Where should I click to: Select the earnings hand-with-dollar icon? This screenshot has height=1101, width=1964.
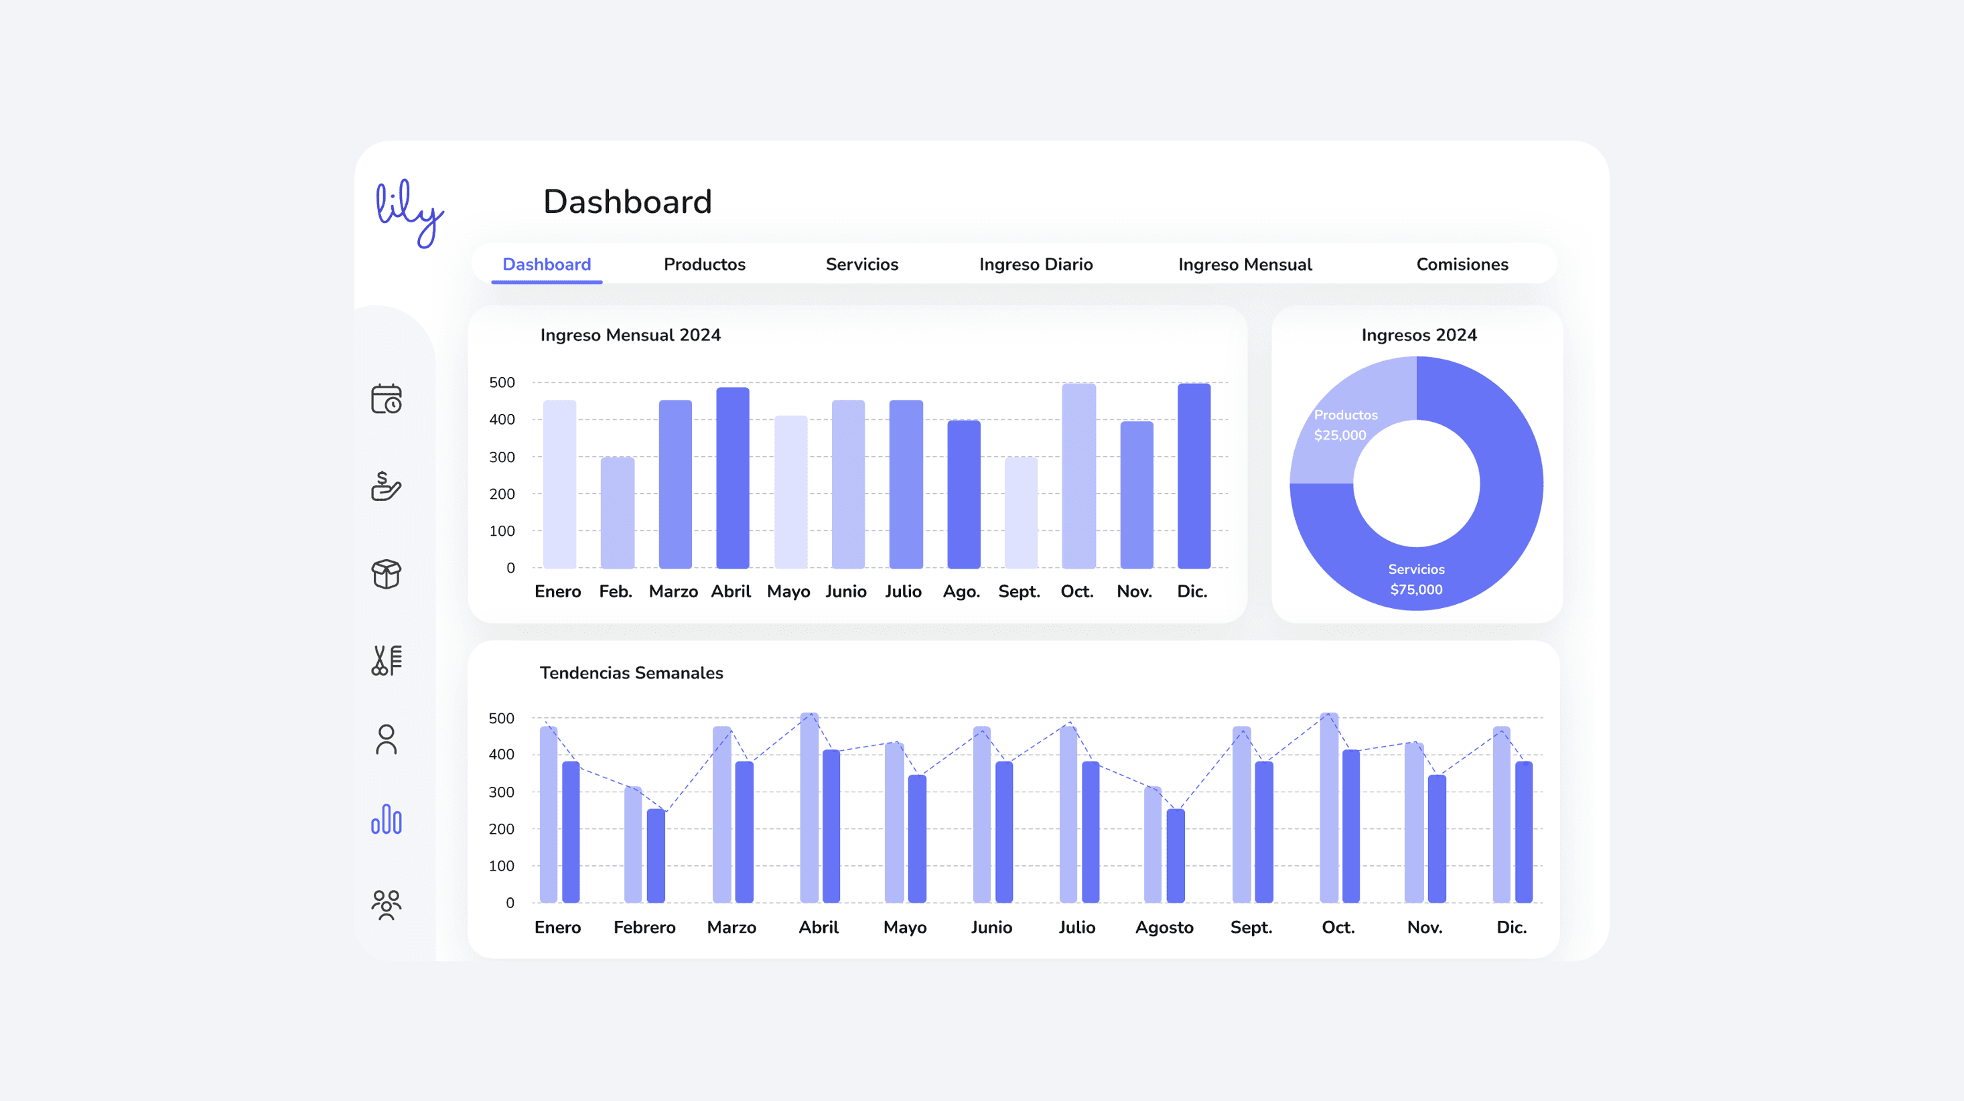coord(387,486)
